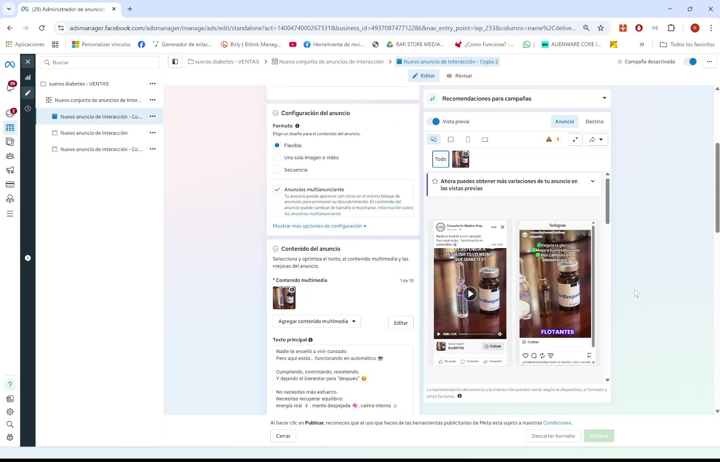Select the Secuencia format option

[x=277, y=170]
